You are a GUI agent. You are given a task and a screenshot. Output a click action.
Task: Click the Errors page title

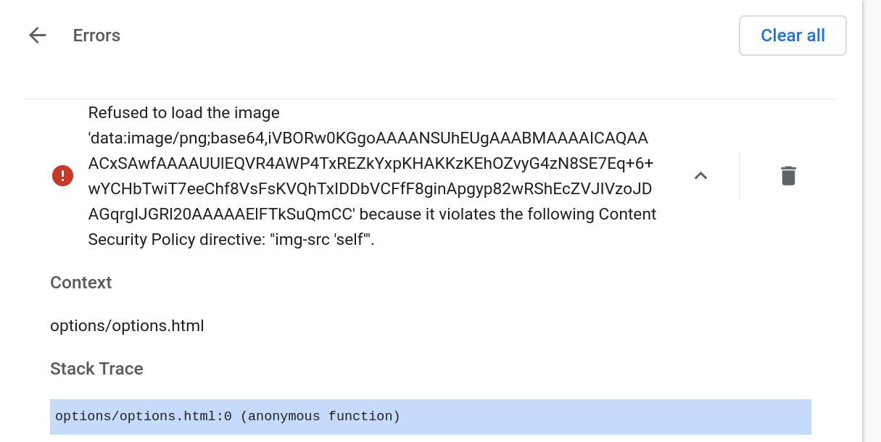(96, 35)
